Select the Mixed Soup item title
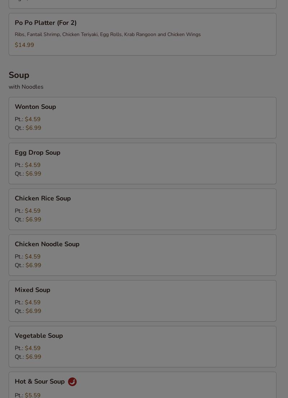The width and height of the screenshot is (288, 398). tap(32, 290)
